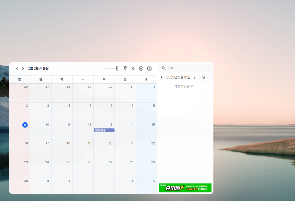Viewport: 295px width, 201px height.
Task: Go to next day after 2026년 8월 15일
Action: point(195,77)
